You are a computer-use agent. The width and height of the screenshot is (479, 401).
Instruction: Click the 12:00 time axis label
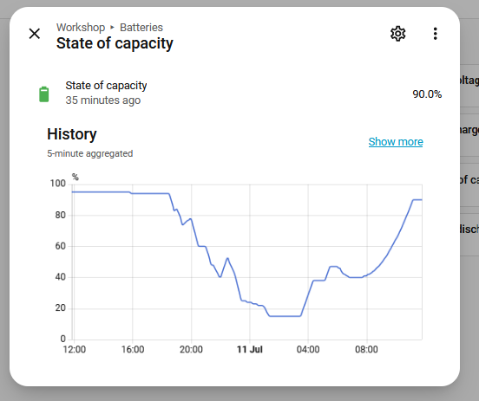(75, 349)
